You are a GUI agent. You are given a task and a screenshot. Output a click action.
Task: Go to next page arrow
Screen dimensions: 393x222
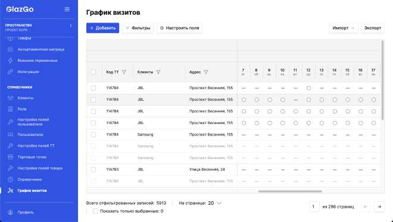pos(379,207)
